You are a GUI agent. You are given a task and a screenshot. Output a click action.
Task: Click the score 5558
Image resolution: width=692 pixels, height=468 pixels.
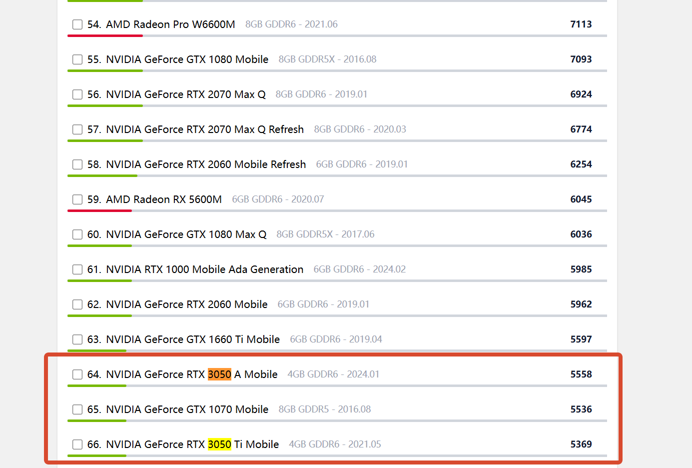pyautogui.click(x=581, y=374)
